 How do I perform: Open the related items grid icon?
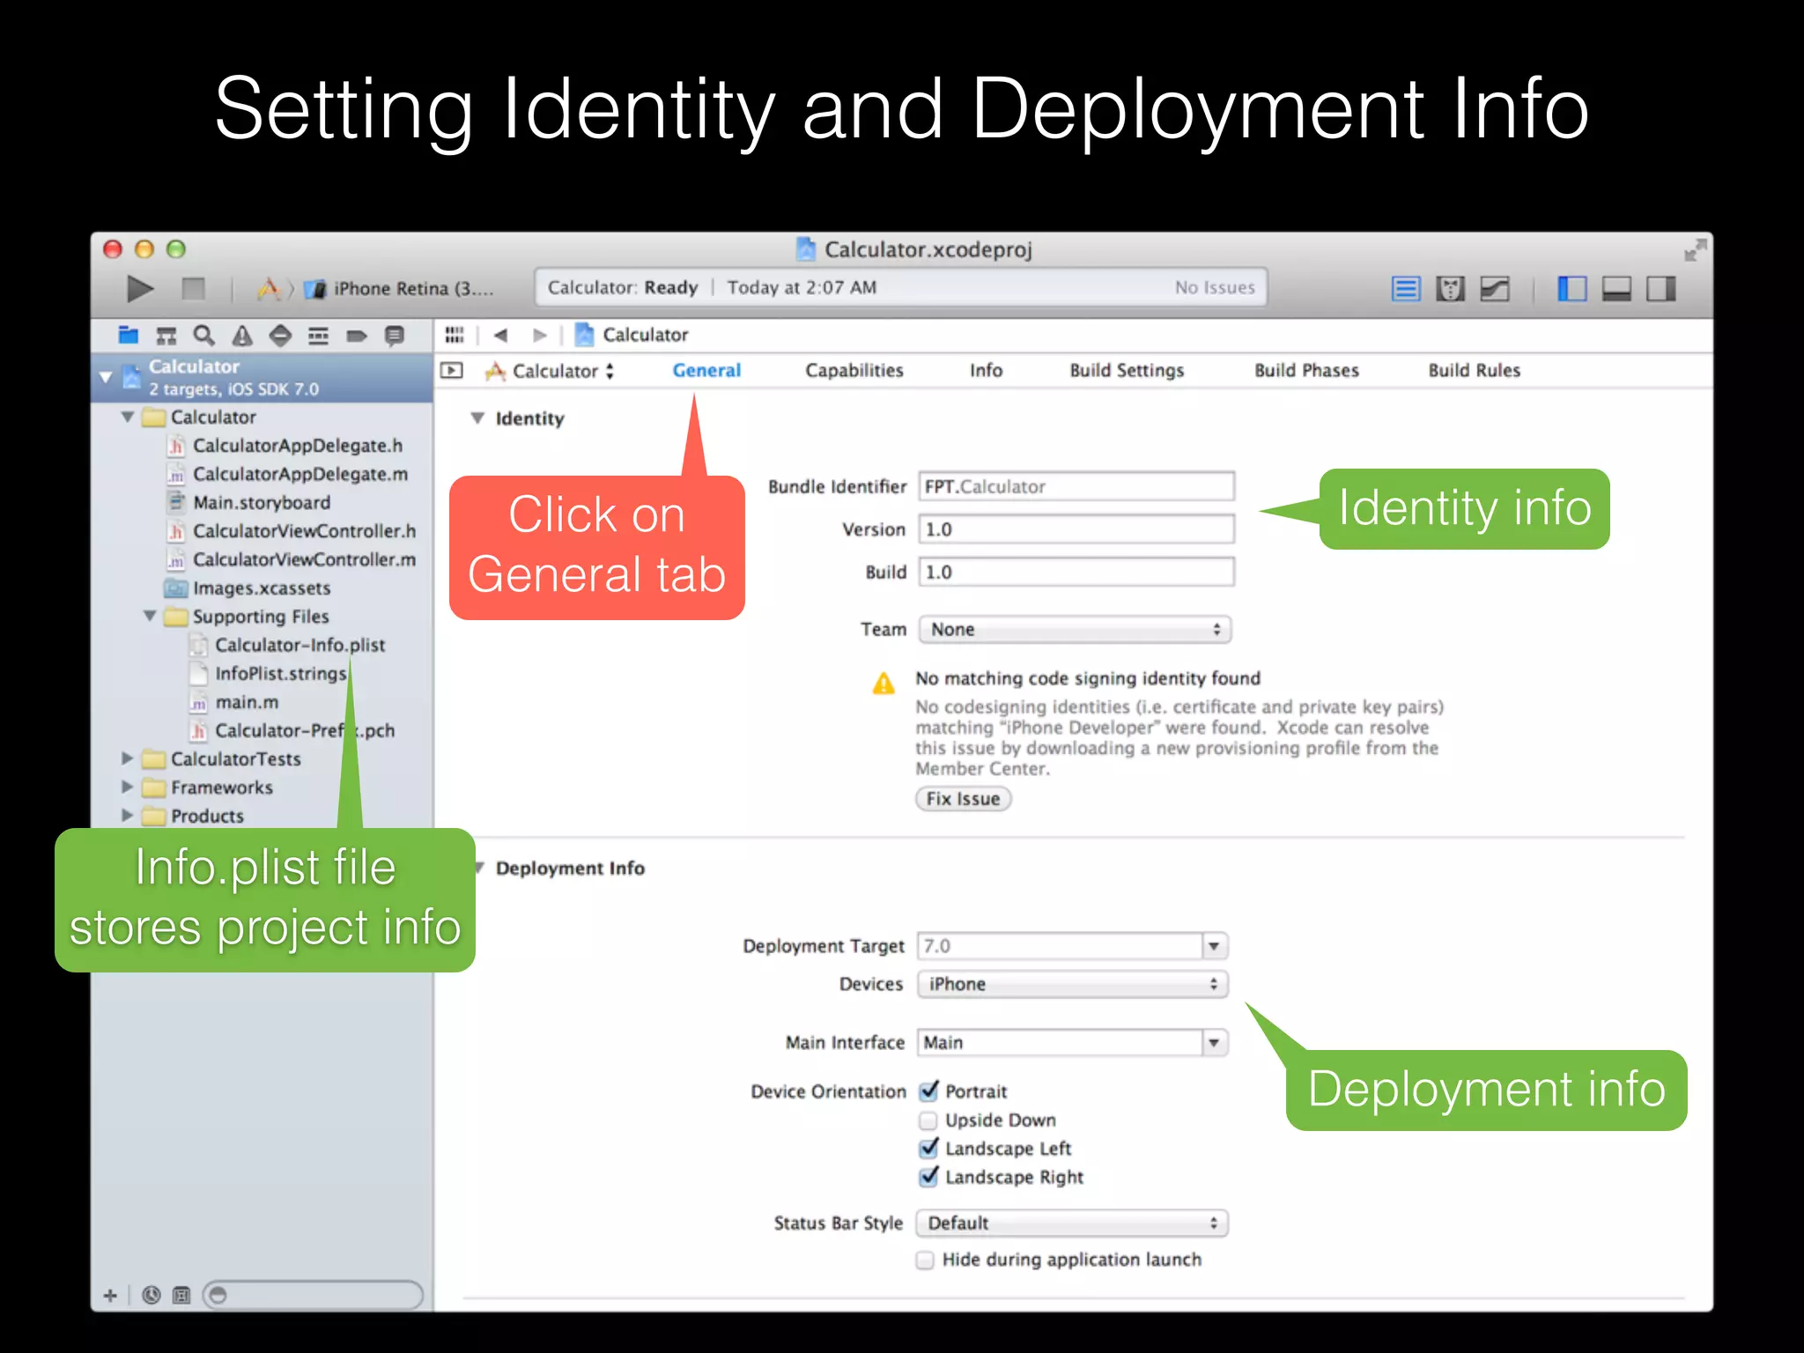pos(455,335)
